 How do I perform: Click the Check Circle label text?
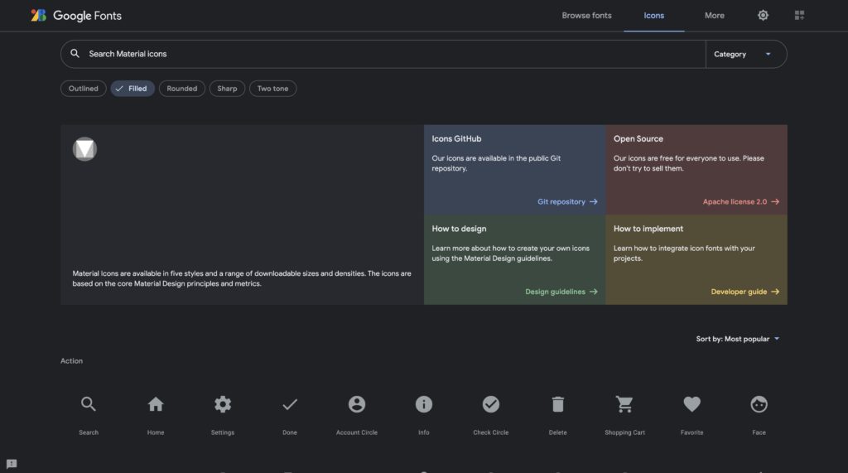pos(490,432)
